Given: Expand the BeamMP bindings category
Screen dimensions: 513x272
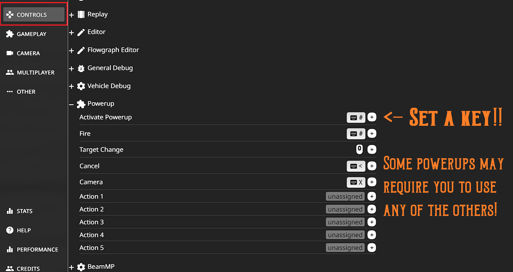Looking at the screenshot, I should coord(72,267).
